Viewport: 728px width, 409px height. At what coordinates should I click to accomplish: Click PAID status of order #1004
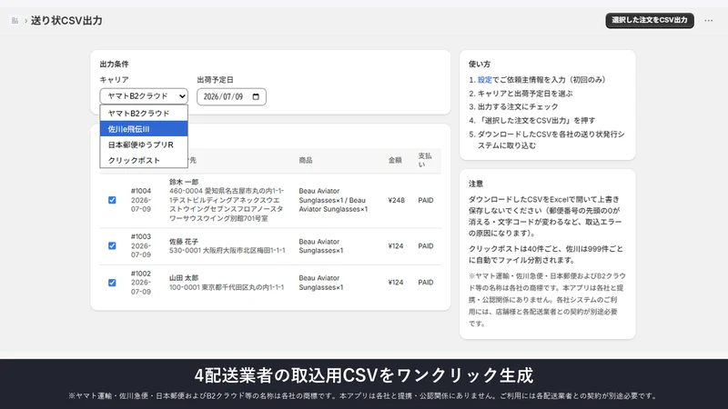coord(426,200)
